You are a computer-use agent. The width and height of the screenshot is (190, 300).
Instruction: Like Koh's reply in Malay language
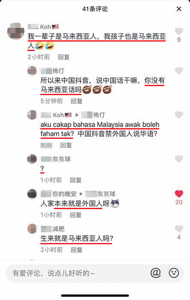point(179,114)
